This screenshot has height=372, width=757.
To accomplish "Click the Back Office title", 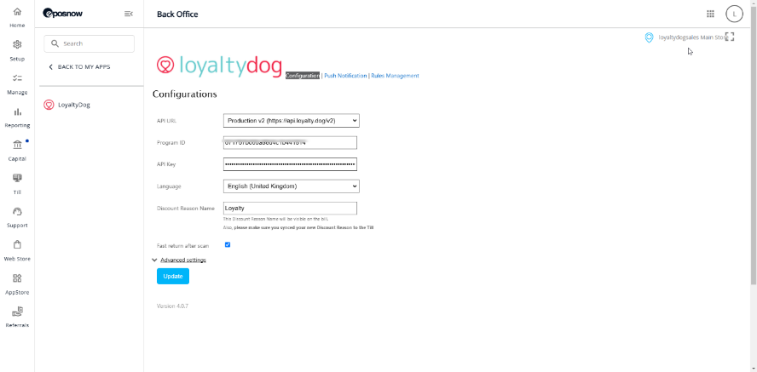I will 177,14.
